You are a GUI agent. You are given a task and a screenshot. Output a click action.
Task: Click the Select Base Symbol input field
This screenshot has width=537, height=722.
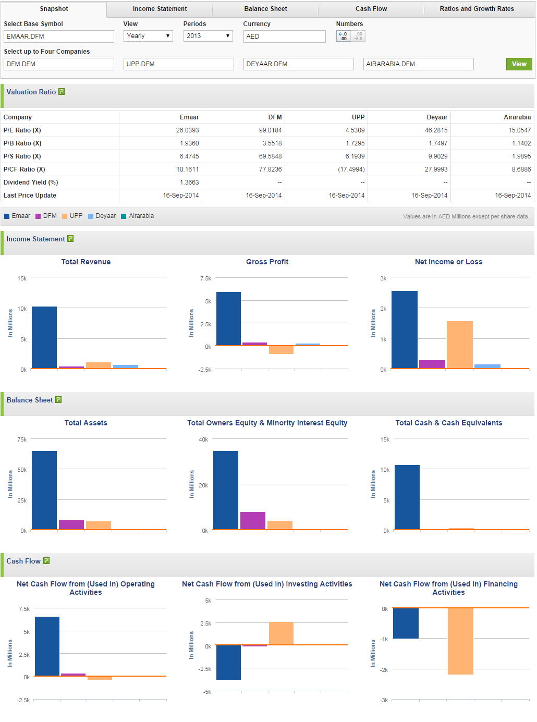[59, 36]
